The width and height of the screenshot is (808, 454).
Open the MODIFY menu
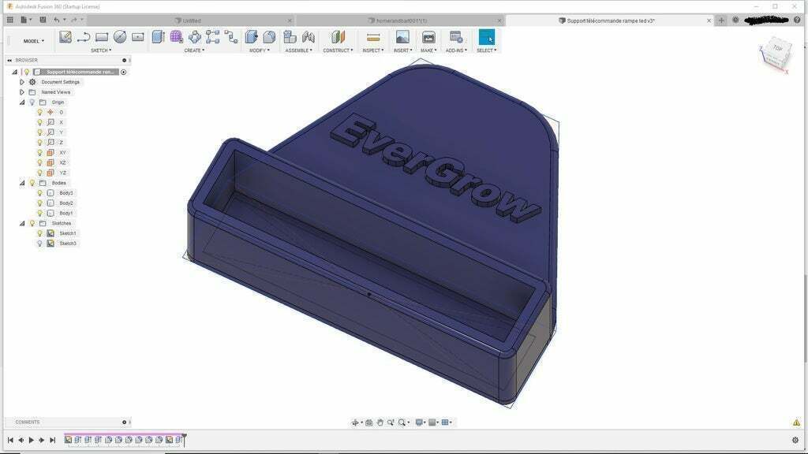tap(259, 50)
